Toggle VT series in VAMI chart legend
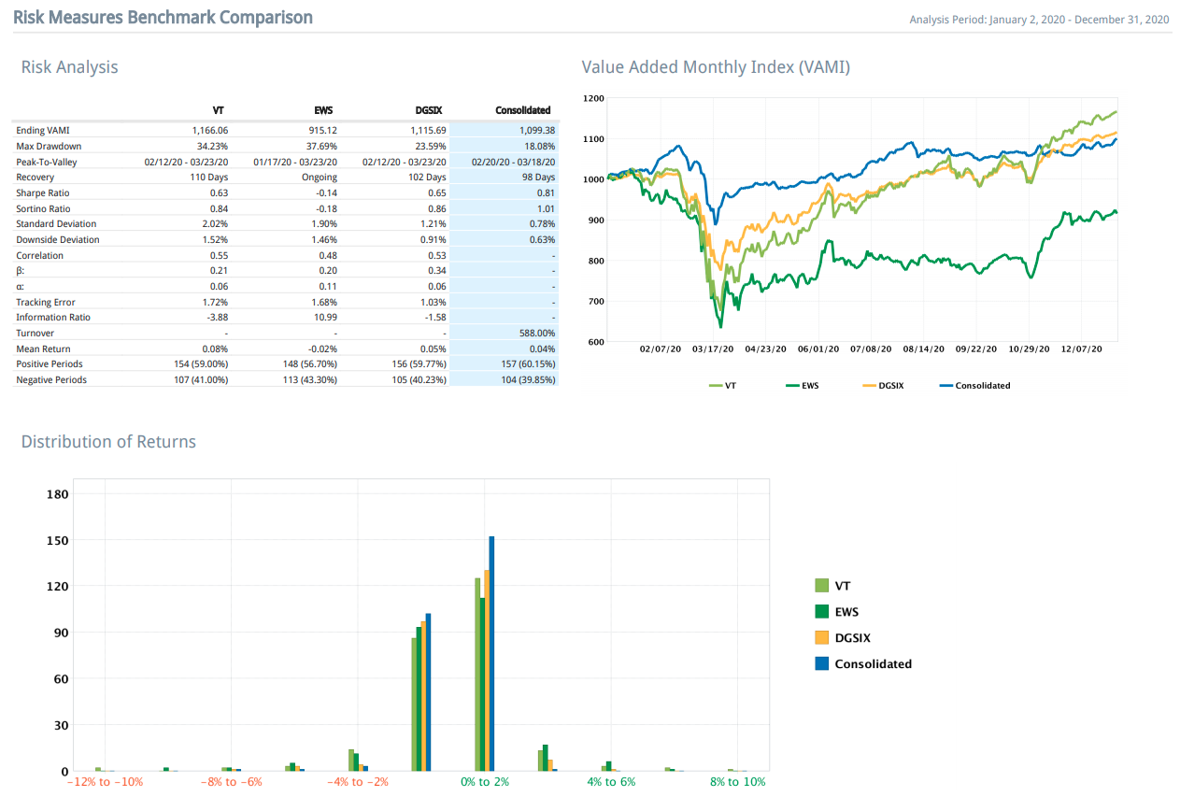This screenshot has height=811, width=1180. coord(722,385)
